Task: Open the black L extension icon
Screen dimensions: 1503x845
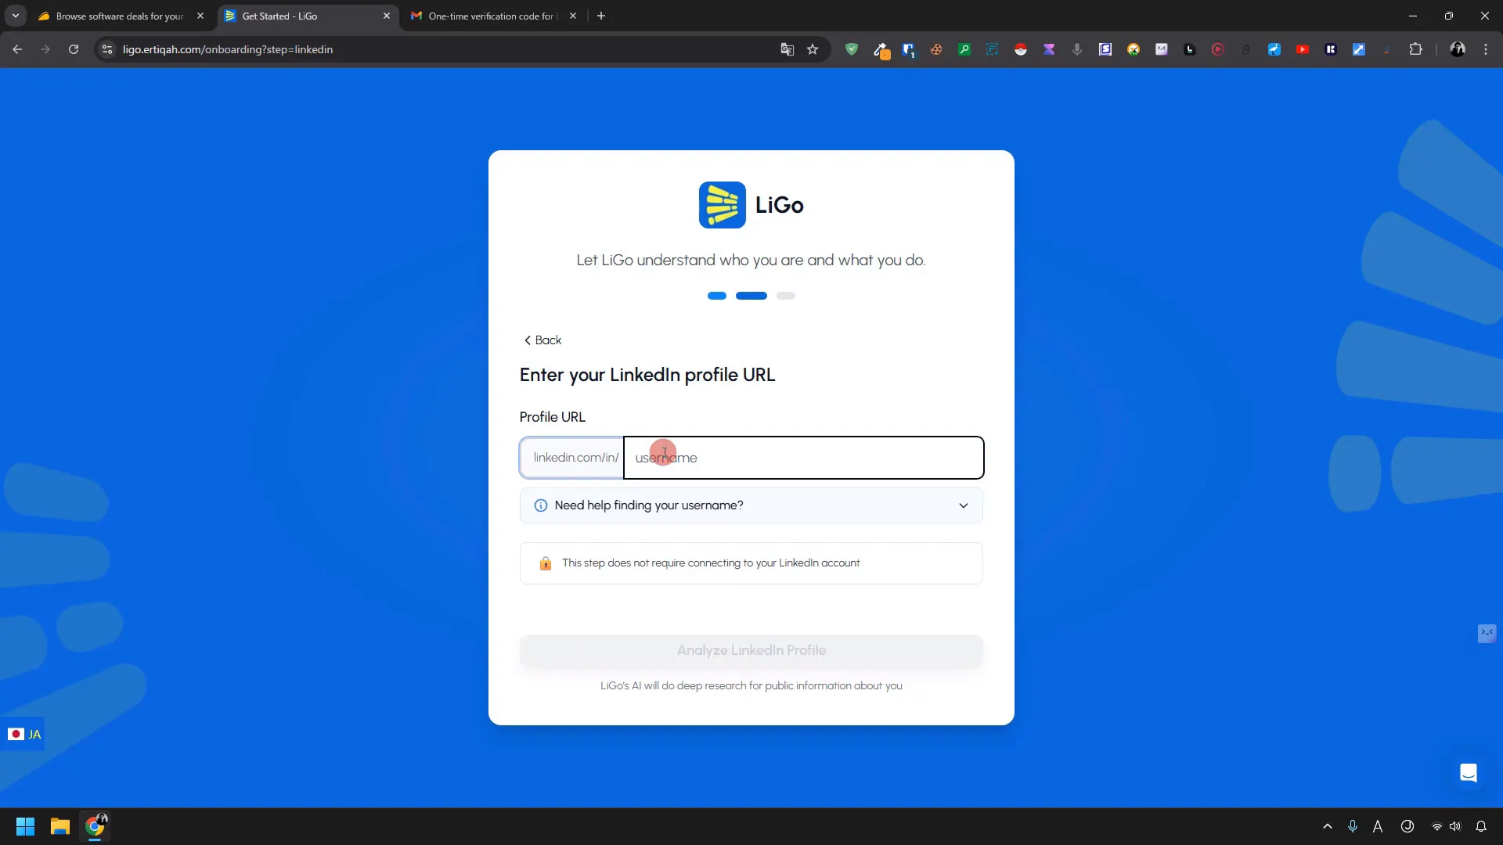Action: (x=1190, y=49)
